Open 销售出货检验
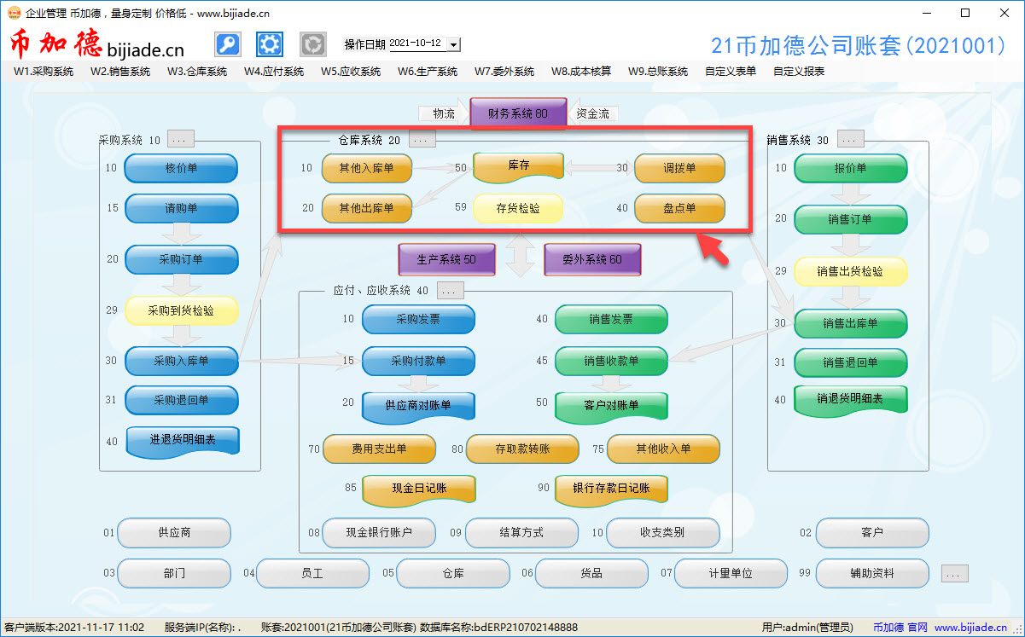The image size is (1025, 637). (x=850, y=272)
